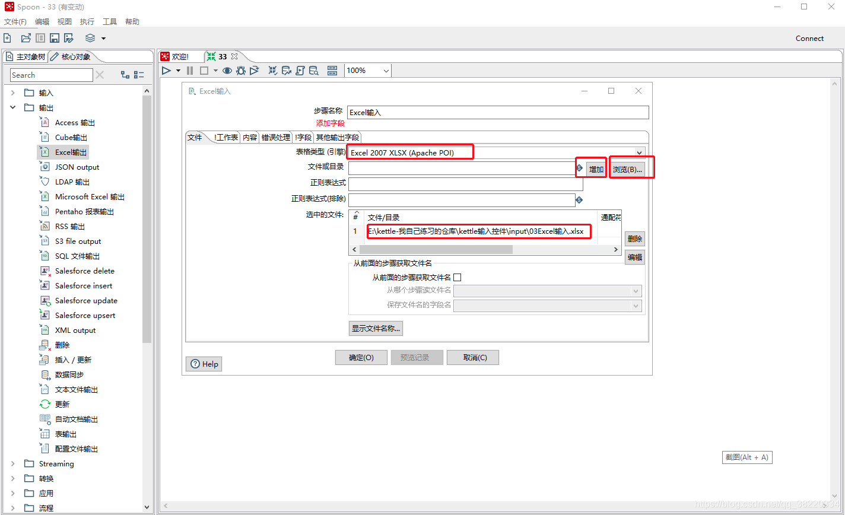Click Connect in the top right

tap(809, 38)
